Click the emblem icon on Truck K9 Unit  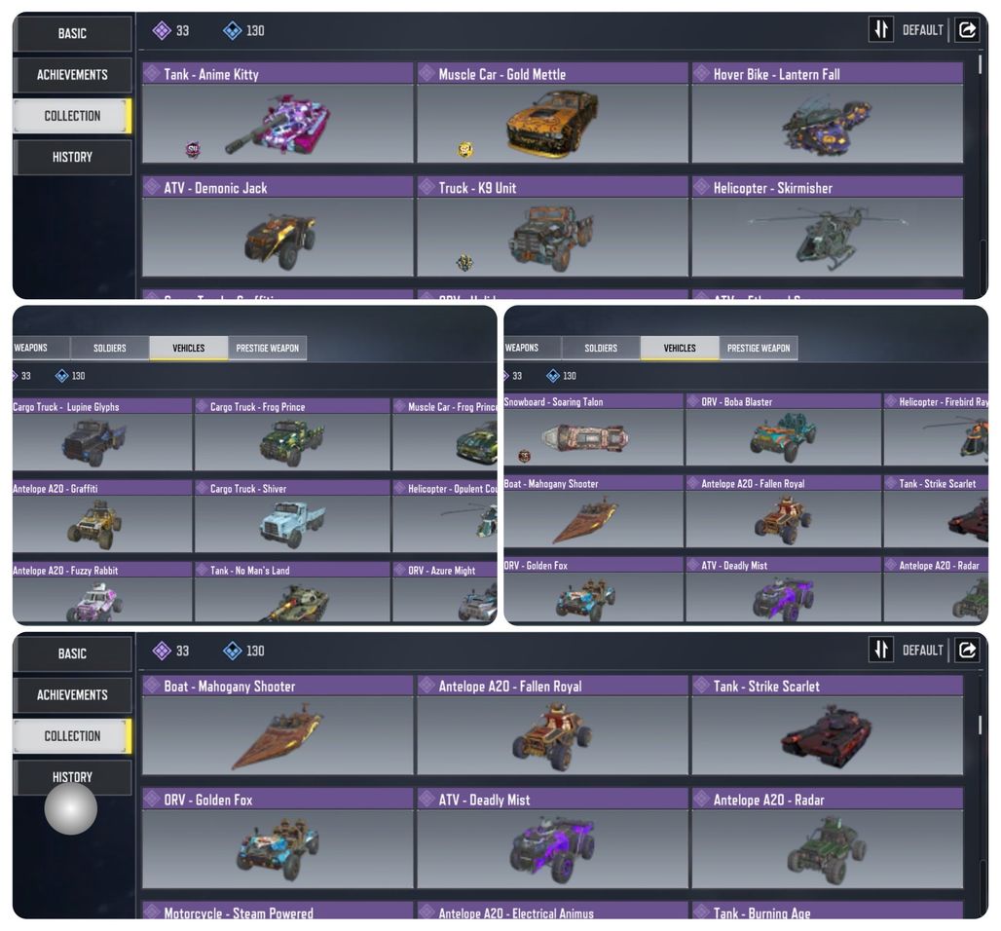(x=464, y=262)
